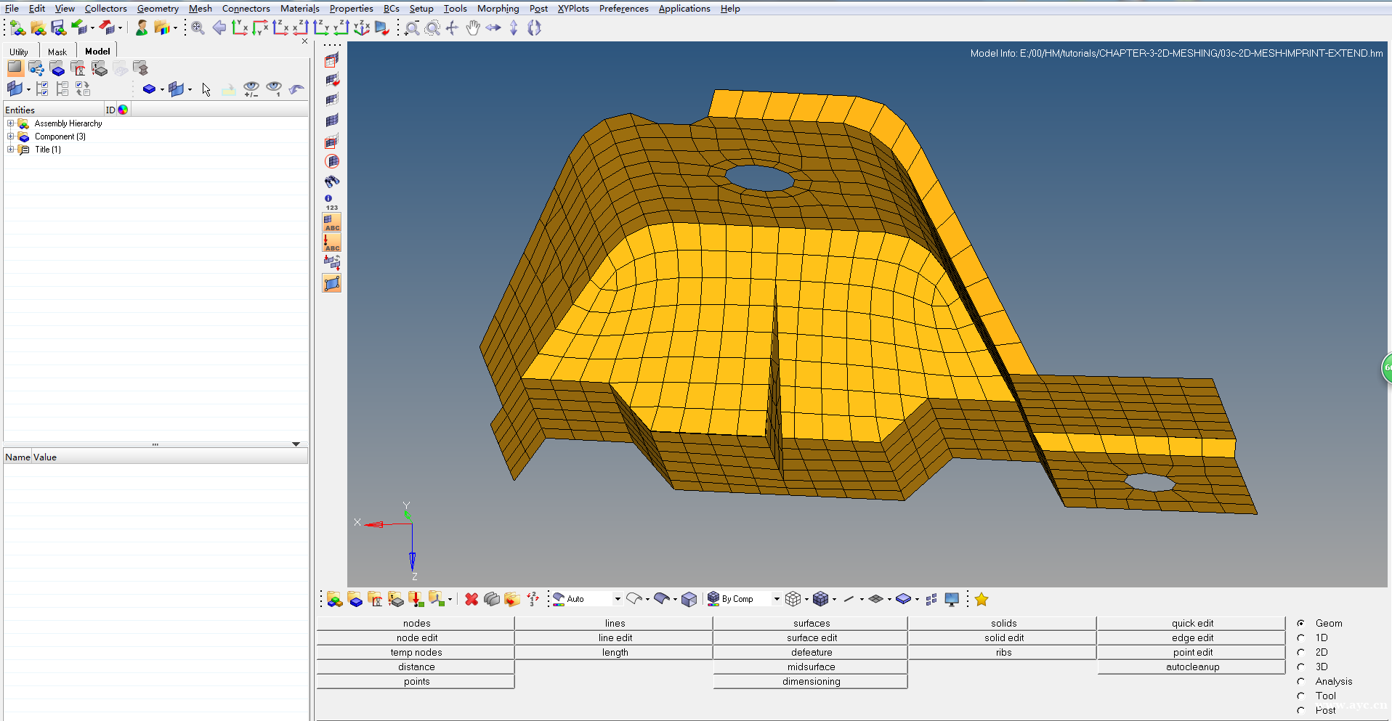Click the pan hand tool icon

point(473,28)
